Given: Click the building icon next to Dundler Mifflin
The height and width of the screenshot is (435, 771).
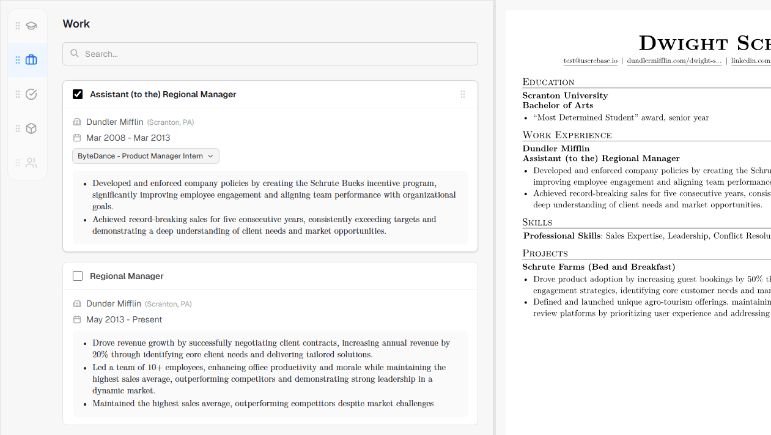Looking at the screenshot, I should 77,122.
